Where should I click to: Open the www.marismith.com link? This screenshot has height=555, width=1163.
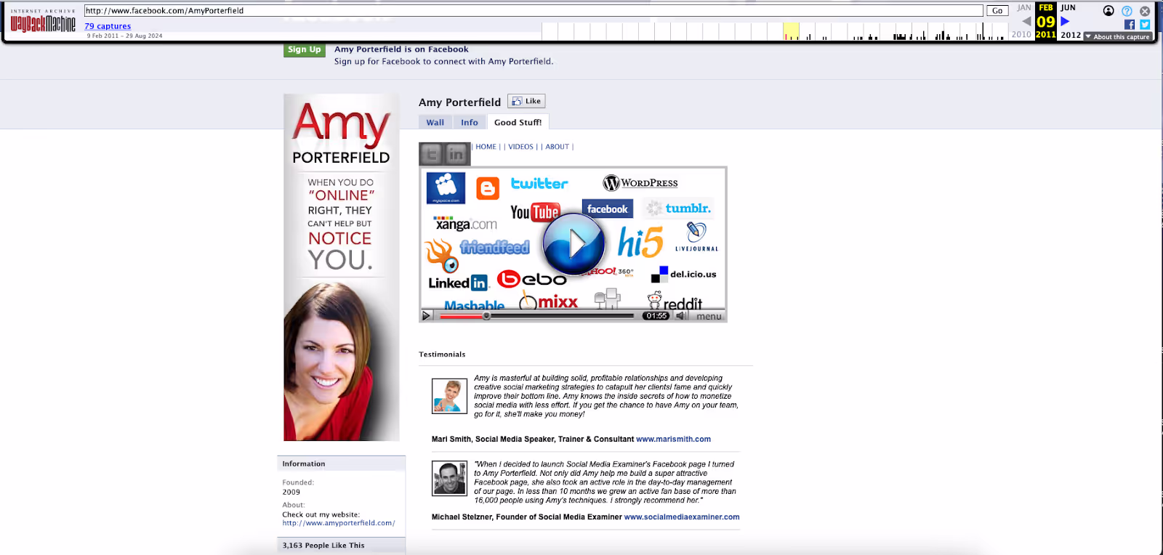click(673, 439)
